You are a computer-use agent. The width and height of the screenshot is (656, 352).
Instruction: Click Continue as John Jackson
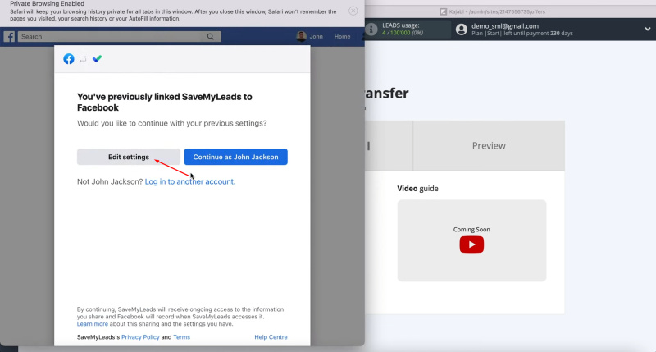tap(235, 157)
